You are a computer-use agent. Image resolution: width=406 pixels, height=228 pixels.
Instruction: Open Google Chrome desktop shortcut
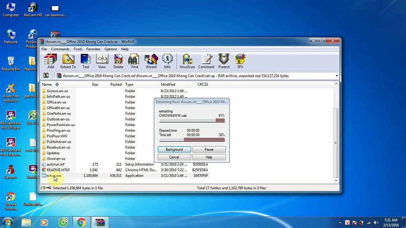tap(11, 201)
